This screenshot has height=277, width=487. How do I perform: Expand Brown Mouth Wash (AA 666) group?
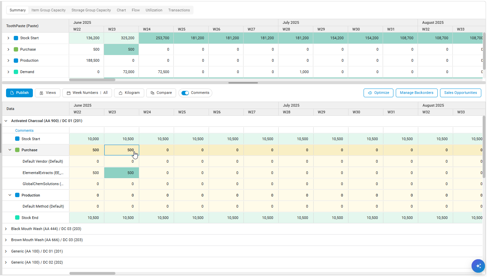6,240
